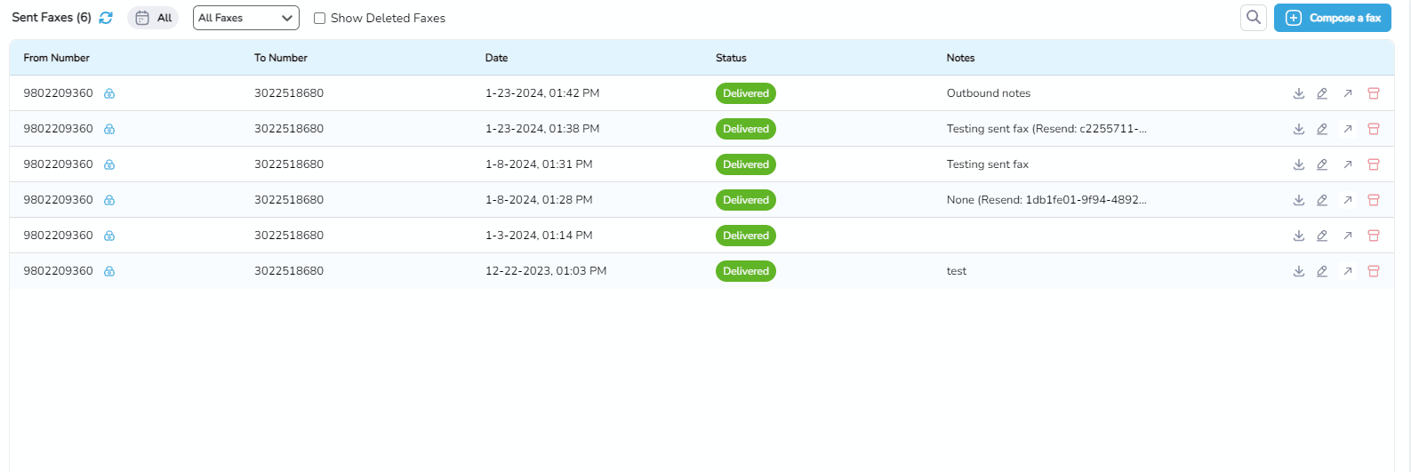
Task: Click cloud icon in the 01:28 PM row
Action: tap(109, 200)
